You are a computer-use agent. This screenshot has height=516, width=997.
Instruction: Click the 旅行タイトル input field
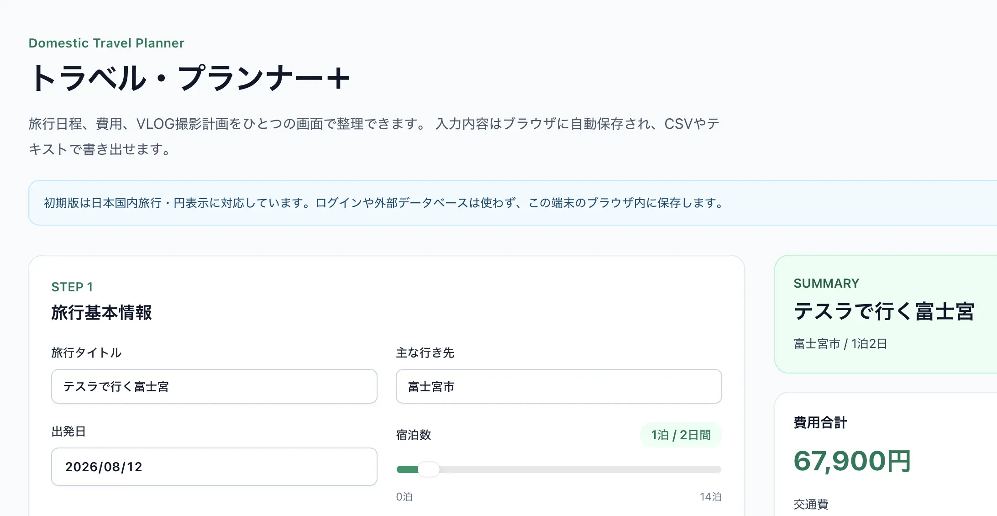214,386
